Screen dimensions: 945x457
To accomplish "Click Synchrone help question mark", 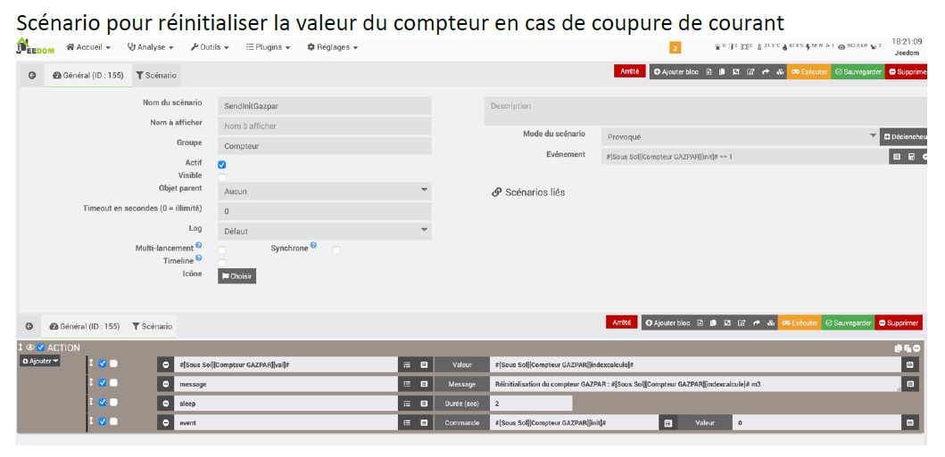I will (313, 247).
